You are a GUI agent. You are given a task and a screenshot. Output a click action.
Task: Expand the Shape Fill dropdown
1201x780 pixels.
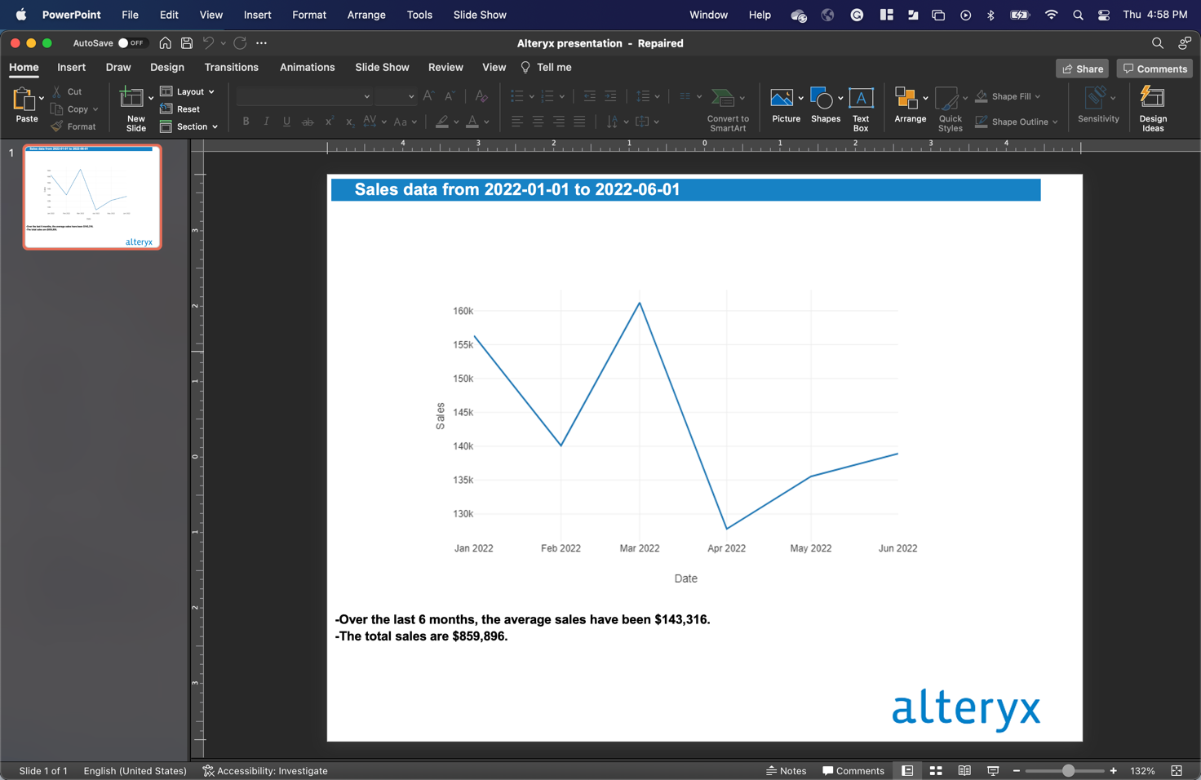tap(1039, 96)
